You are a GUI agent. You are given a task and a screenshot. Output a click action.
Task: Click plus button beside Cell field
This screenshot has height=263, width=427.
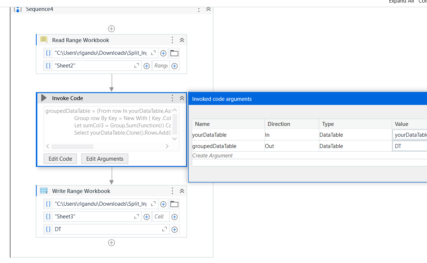tap(175, 217)
